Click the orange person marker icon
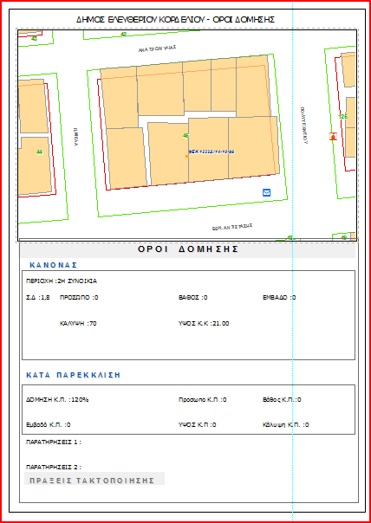Image resolution: width=371 pixels, height=523 pixels. click(x=333, y=136)
